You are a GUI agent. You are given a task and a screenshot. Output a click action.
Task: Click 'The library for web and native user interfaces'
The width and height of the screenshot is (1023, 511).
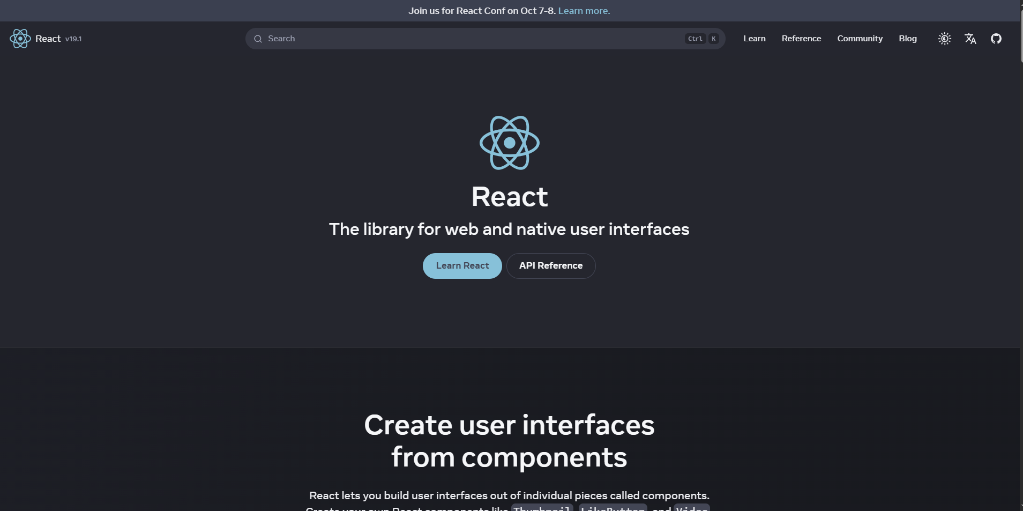tap(509, 229)
